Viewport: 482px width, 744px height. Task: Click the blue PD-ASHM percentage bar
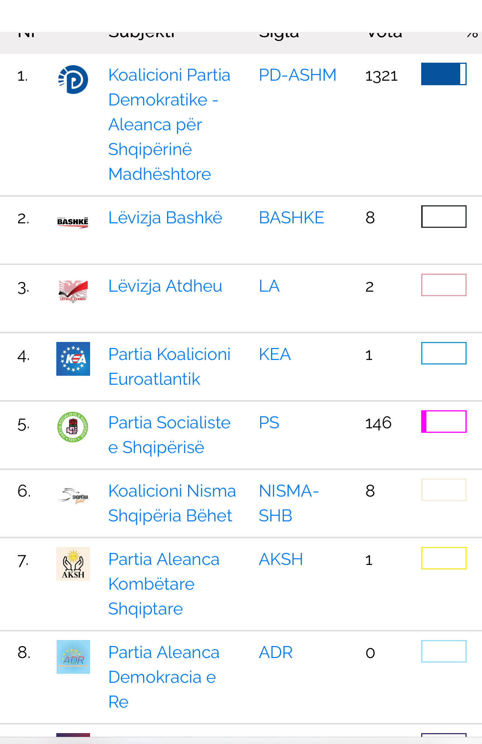[x=444, y=74]
